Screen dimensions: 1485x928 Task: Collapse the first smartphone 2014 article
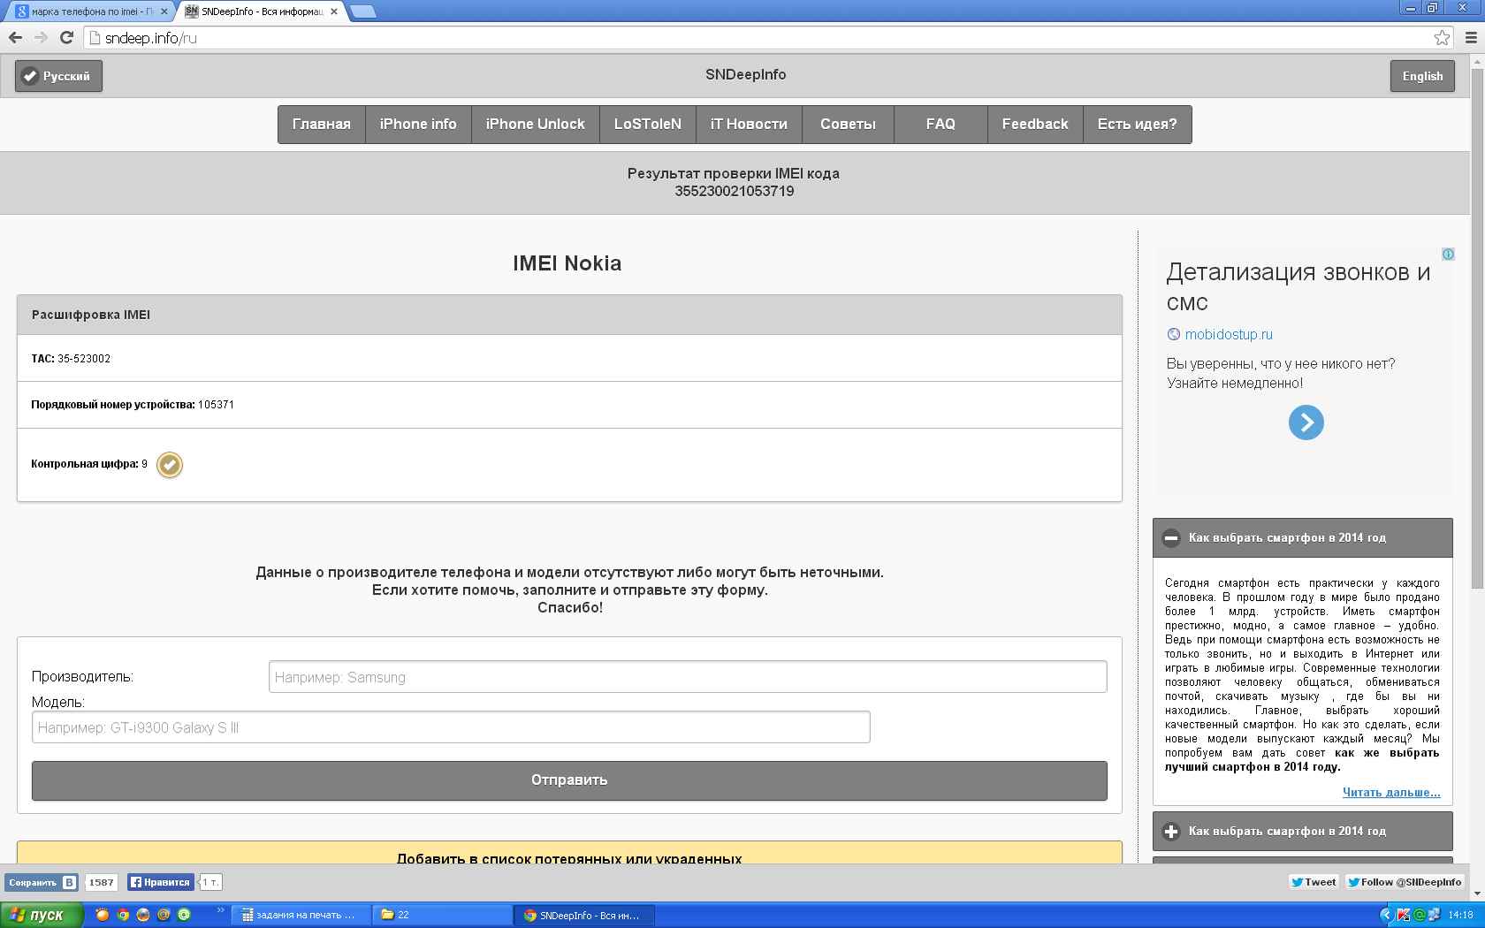pos(1171,538)
